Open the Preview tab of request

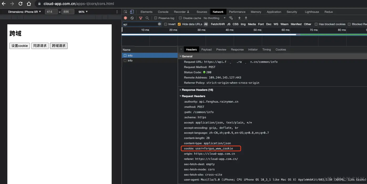coord(221,49)
